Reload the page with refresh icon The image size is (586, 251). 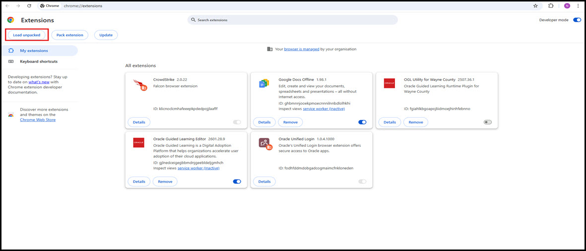(29, 6)
